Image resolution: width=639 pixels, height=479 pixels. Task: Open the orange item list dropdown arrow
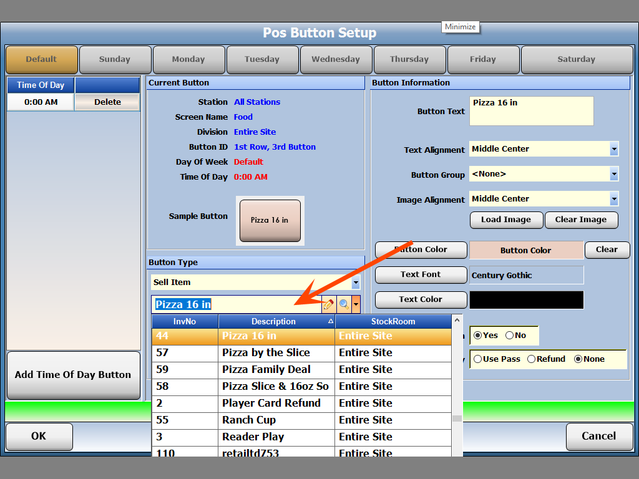[x=356, y=305]
